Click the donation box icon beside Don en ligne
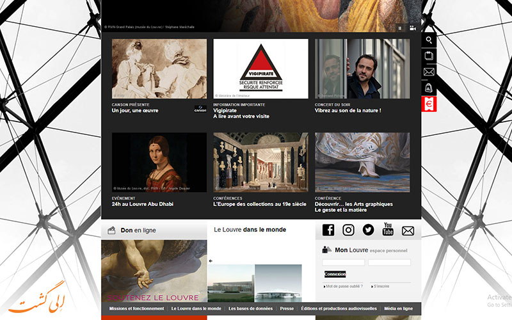The height and width of the screenshot is (320, 512). [x=111, y=230]
